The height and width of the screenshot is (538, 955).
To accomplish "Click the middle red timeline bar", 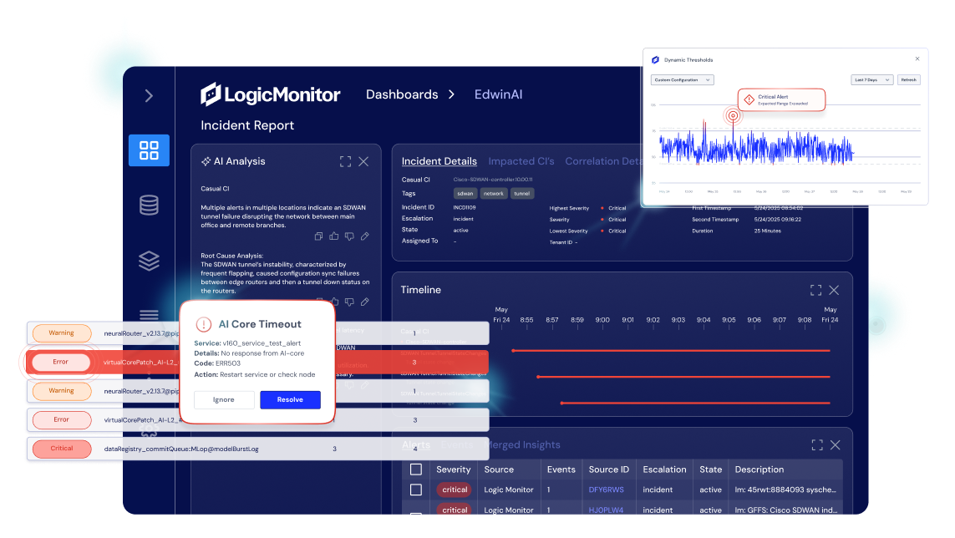I will click(x=683, y=377).
